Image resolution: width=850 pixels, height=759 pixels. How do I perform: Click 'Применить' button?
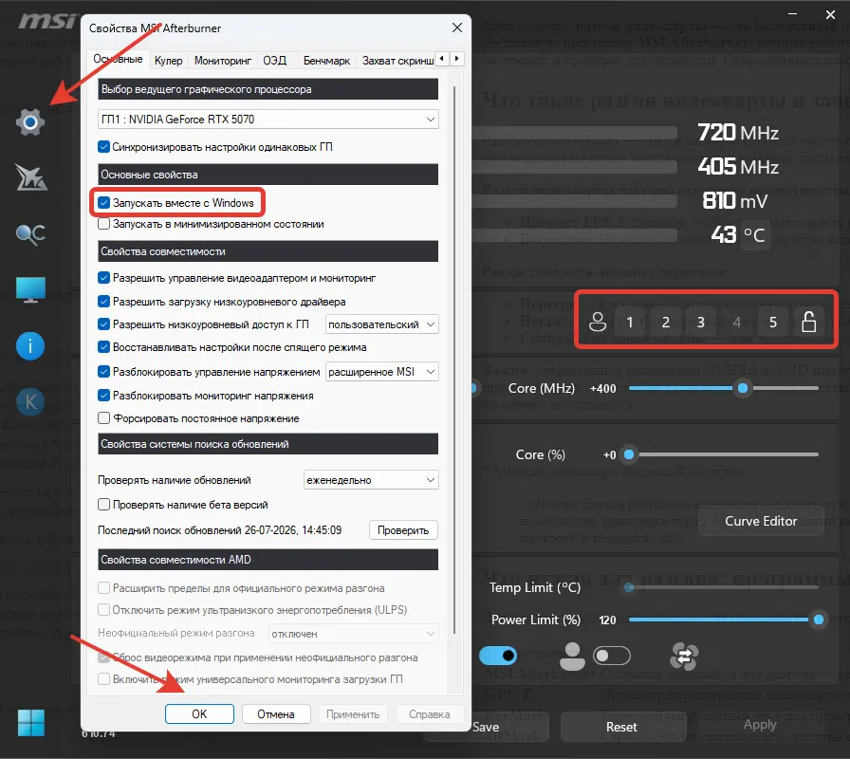pos(353,714)
